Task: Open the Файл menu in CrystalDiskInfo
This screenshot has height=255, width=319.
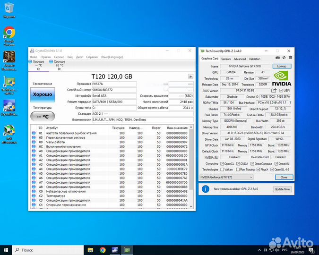Action: tap(34, 57)
